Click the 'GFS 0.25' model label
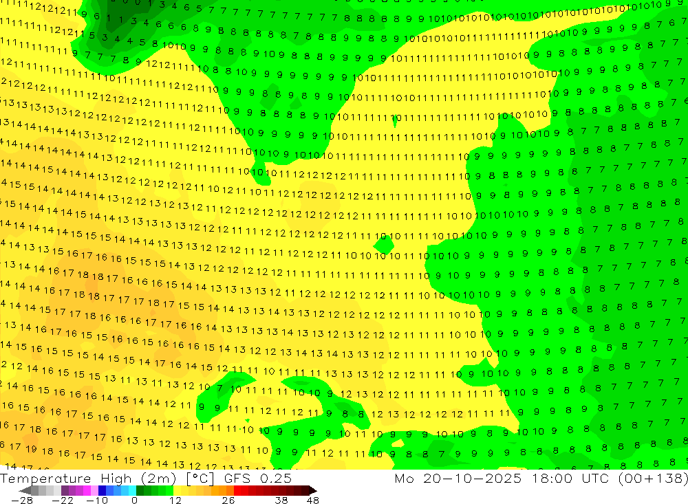 (257, 479)
